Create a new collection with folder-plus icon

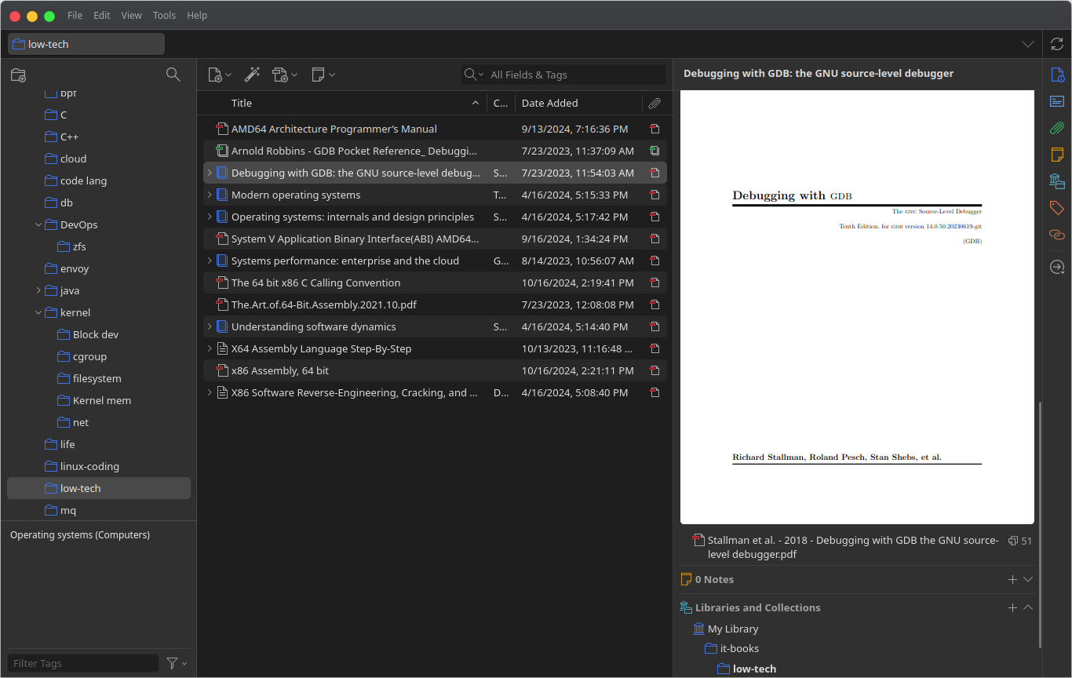point(18,75)
